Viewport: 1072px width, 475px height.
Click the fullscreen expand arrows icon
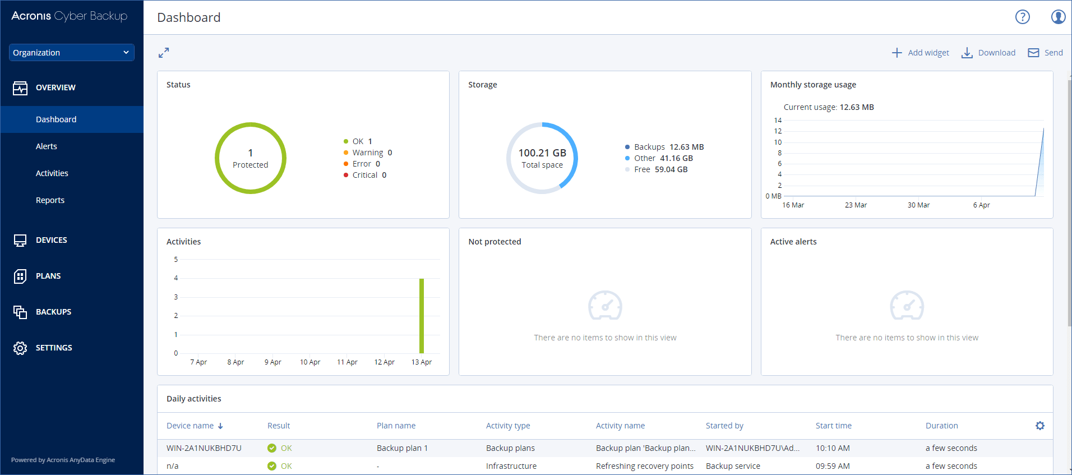point(164,53)
